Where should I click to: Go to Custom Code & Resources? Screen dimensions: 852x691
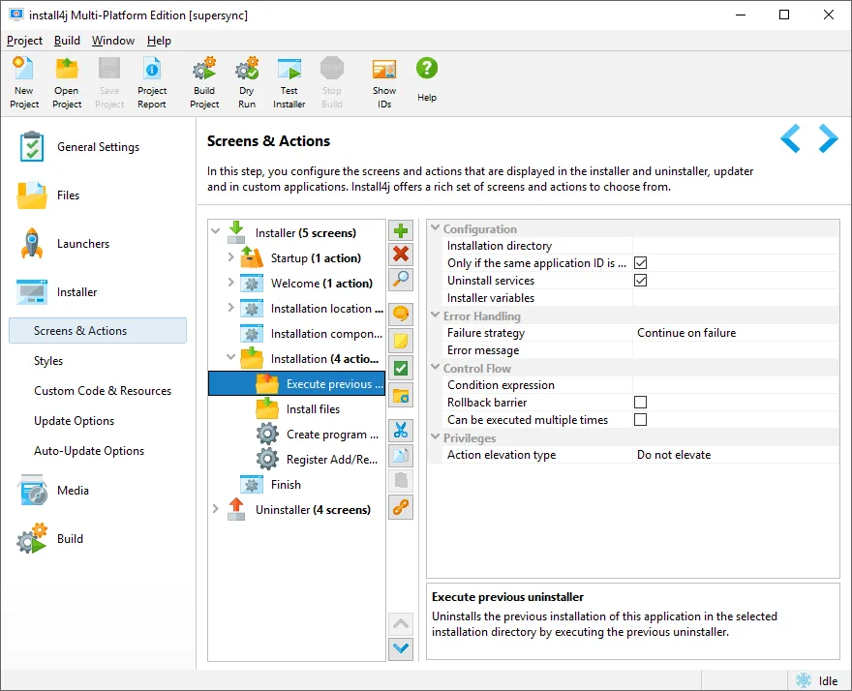click(x=103, y=391)
